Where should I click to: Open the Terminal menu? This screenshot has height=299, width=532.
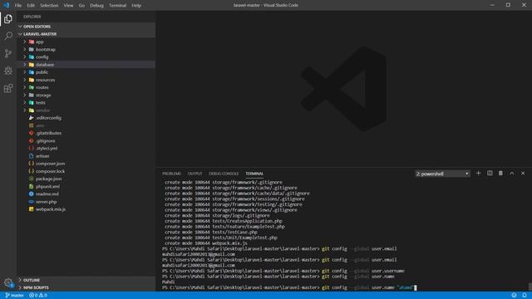(x=118, y=6)
